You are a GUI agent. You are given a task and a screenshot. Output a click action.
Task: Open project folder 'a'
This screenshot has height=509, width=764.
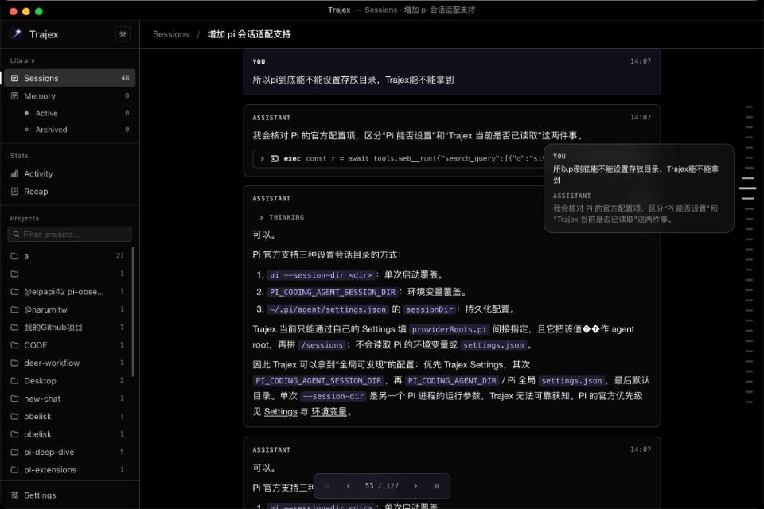[67, 256]
